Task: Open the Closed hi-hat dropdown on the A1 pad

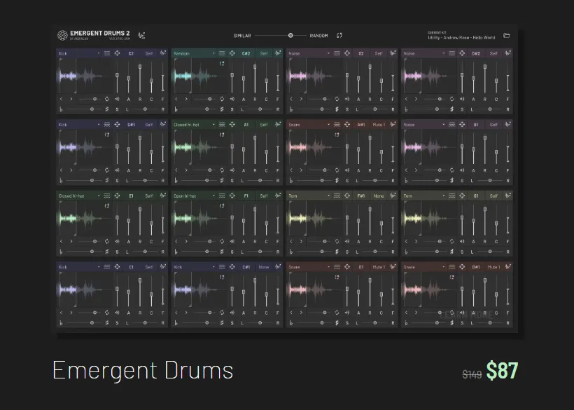Action: click(194, 125)
